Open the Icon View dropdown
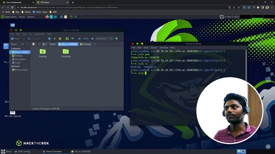This screenshot has width=275, height=154. [104, 38]
